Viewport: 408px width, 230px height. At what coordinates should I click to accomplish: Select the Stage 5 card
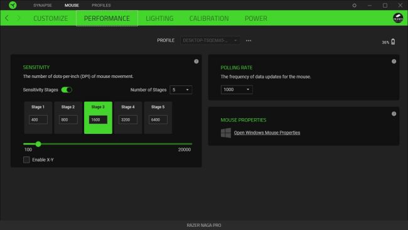click(x=158, y=118)
